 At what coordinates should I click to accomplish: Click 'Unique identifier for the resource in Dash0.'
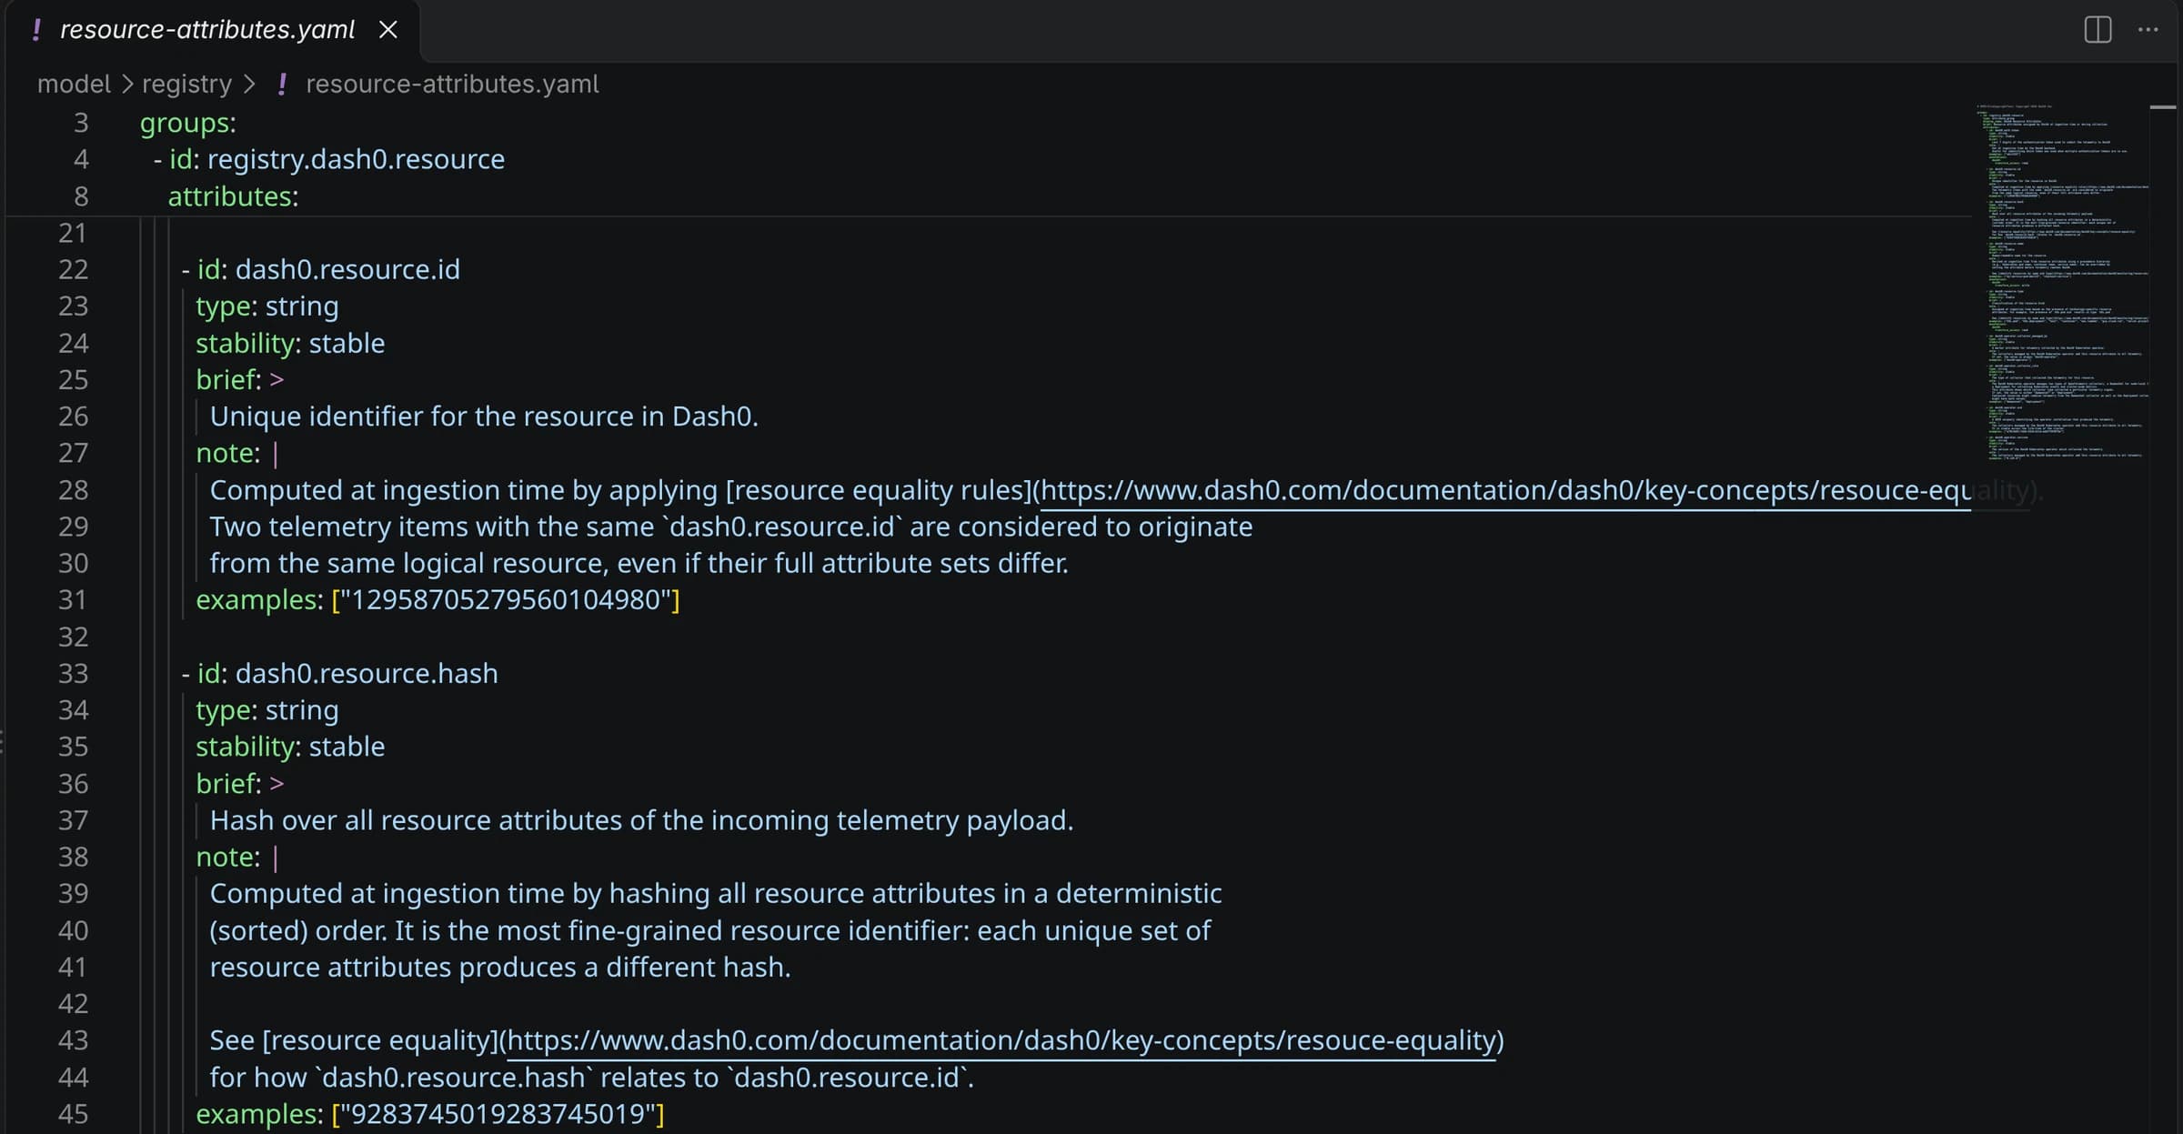[x=484, y=416]
